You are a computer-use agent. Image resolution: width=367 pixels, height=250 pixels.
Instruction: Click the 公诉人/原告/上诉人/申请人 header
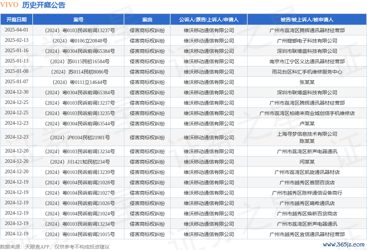click(x=209, y=20)
